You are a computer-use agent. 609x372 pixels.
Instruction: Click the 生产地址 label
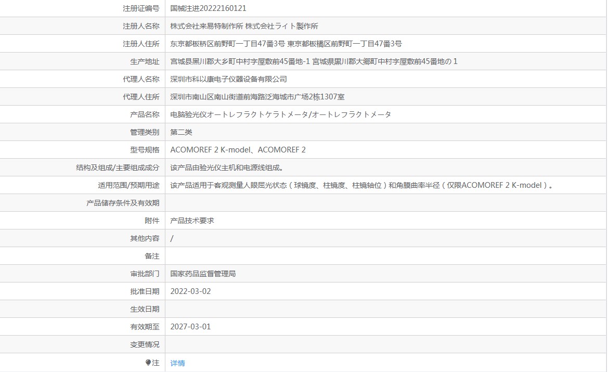click(145, 61)
